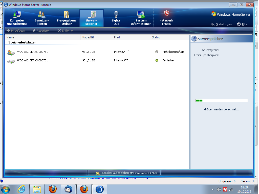Viewport: 259px width, 194px height.
Task: Click the taskbar clock 18:09
Action: coord(244,187)
